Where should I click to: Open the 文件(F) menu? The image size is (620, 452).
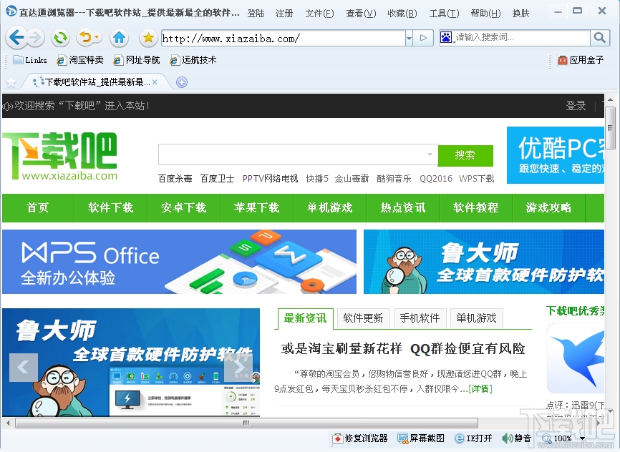319,14
